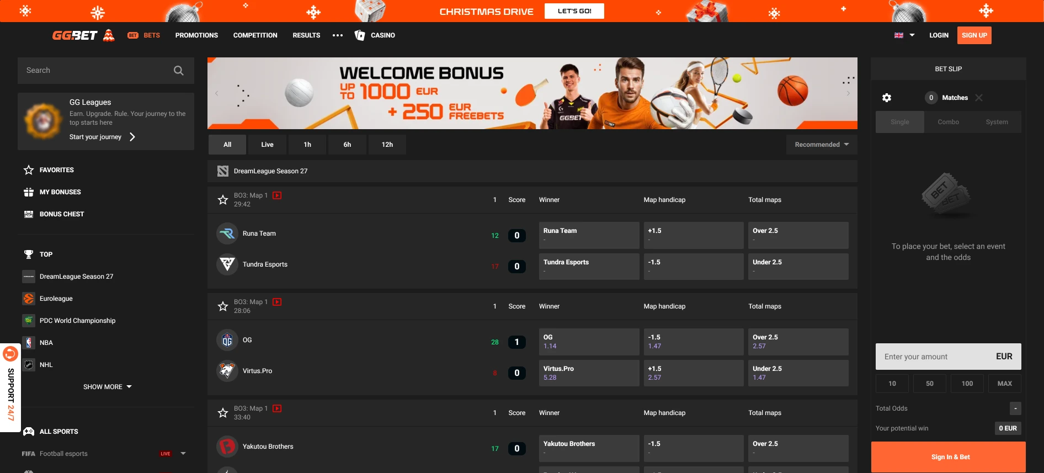This screenshot has width=1044, height=473.
Task: Open Favorites star in sidebar
Action: tap(29, 170)
